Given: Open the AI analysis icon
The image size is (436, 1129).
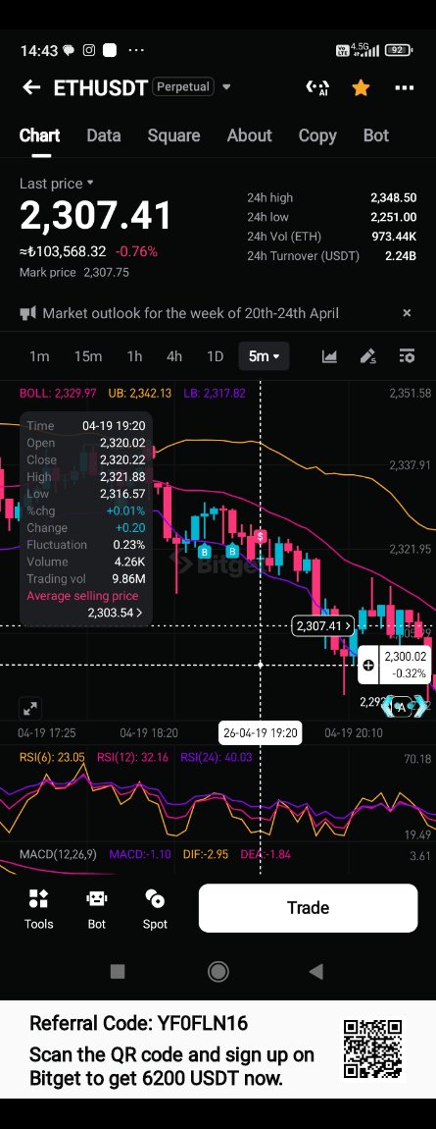Looking at the screenshot, I should click(x=316, y=87).
